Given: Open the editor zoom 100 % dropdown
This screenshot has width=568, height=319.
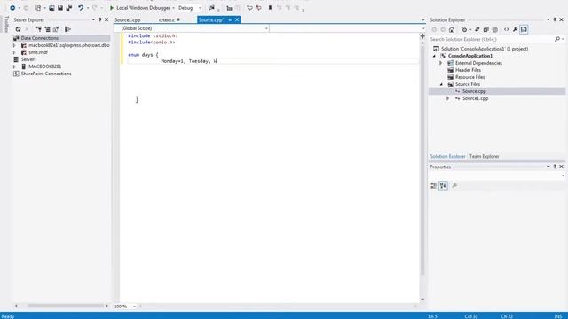Looking at the screenshot, I should [134, 307].
